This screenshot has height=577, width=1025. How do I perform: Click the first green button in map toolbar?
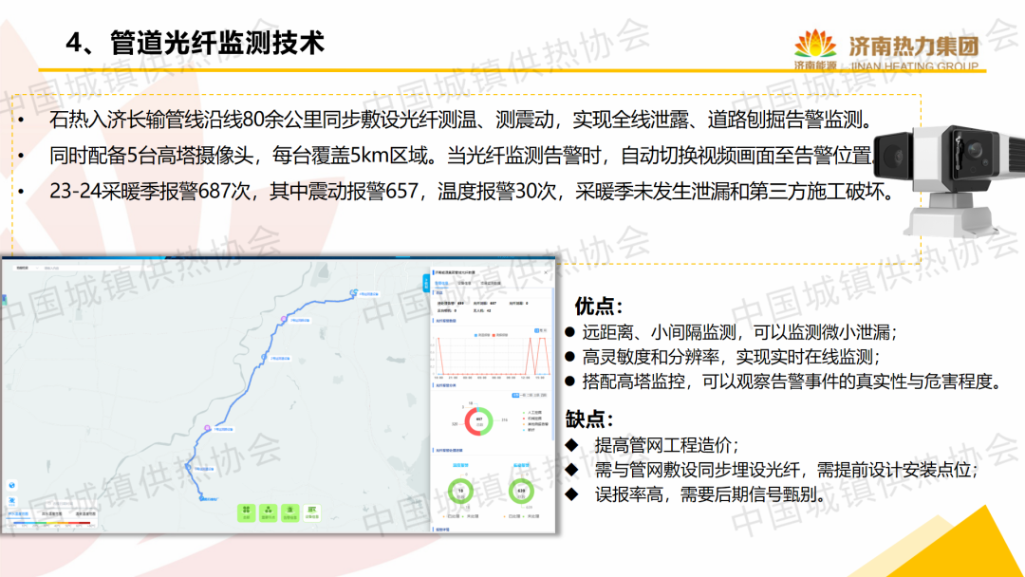pyautogui.click(x=246, y=512)
